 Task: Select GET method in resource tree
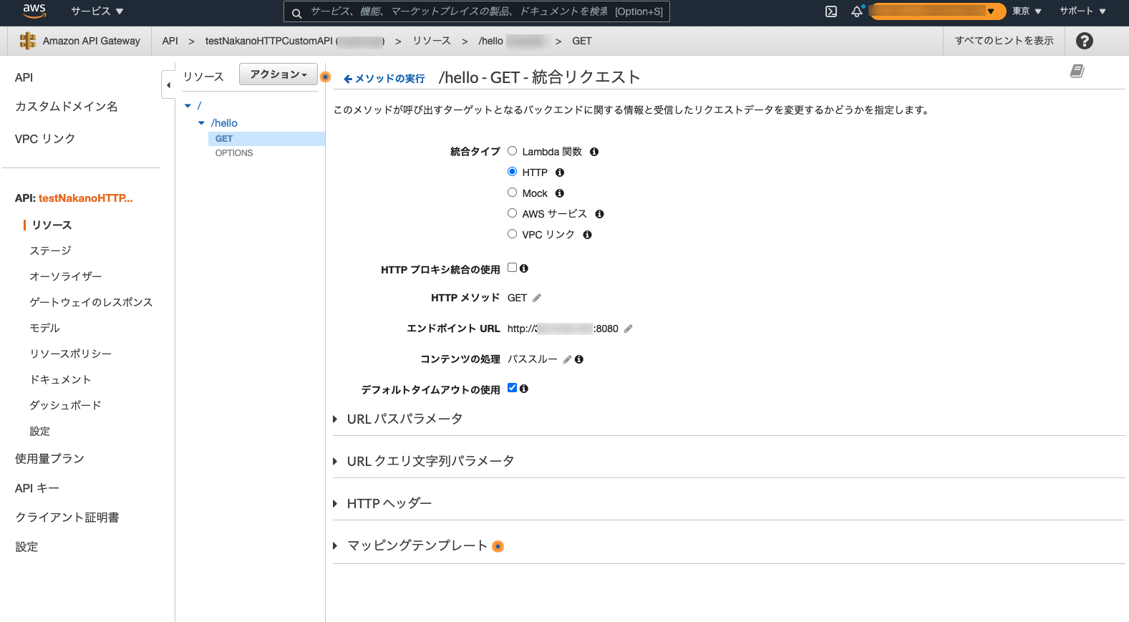(266, 139)
